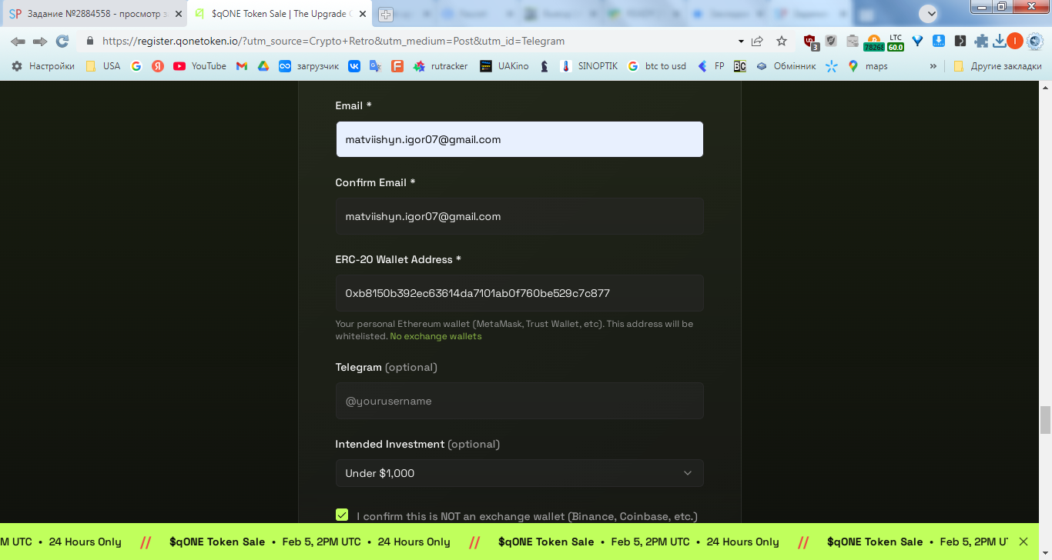
Task: Click the ERC-20 Wallet Address field
Action: coord(519,293)
